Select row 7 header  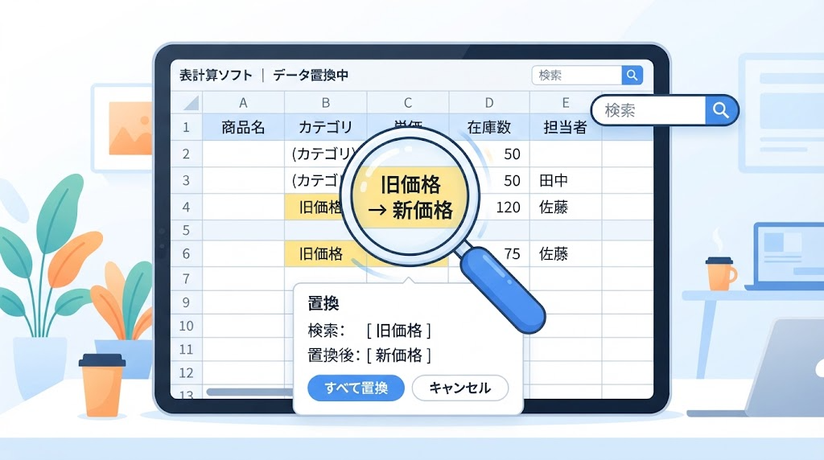[186, 278]
